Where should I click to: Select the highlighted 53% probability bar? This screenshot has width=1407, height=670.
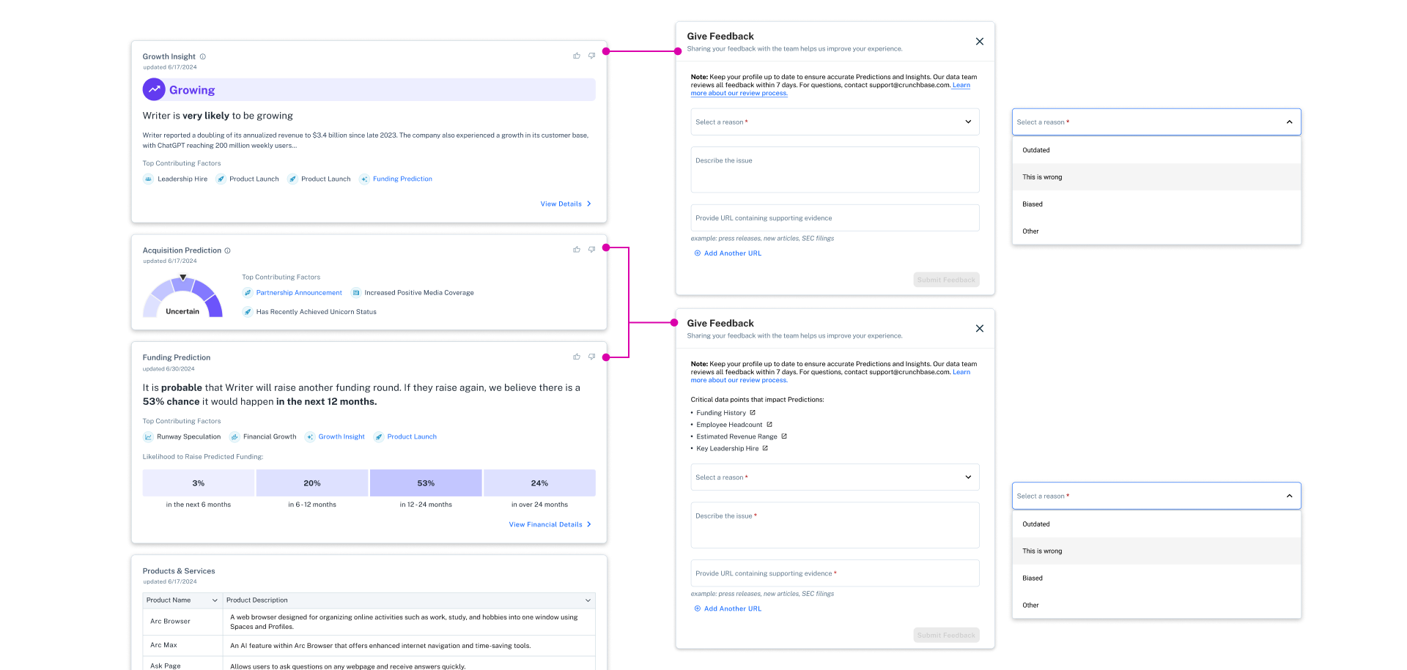pyautogui.click(x=426, y=483)
